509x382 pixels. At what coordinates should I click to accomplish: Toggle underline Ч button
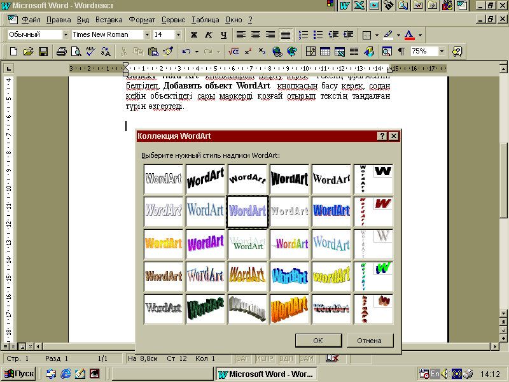223,34
